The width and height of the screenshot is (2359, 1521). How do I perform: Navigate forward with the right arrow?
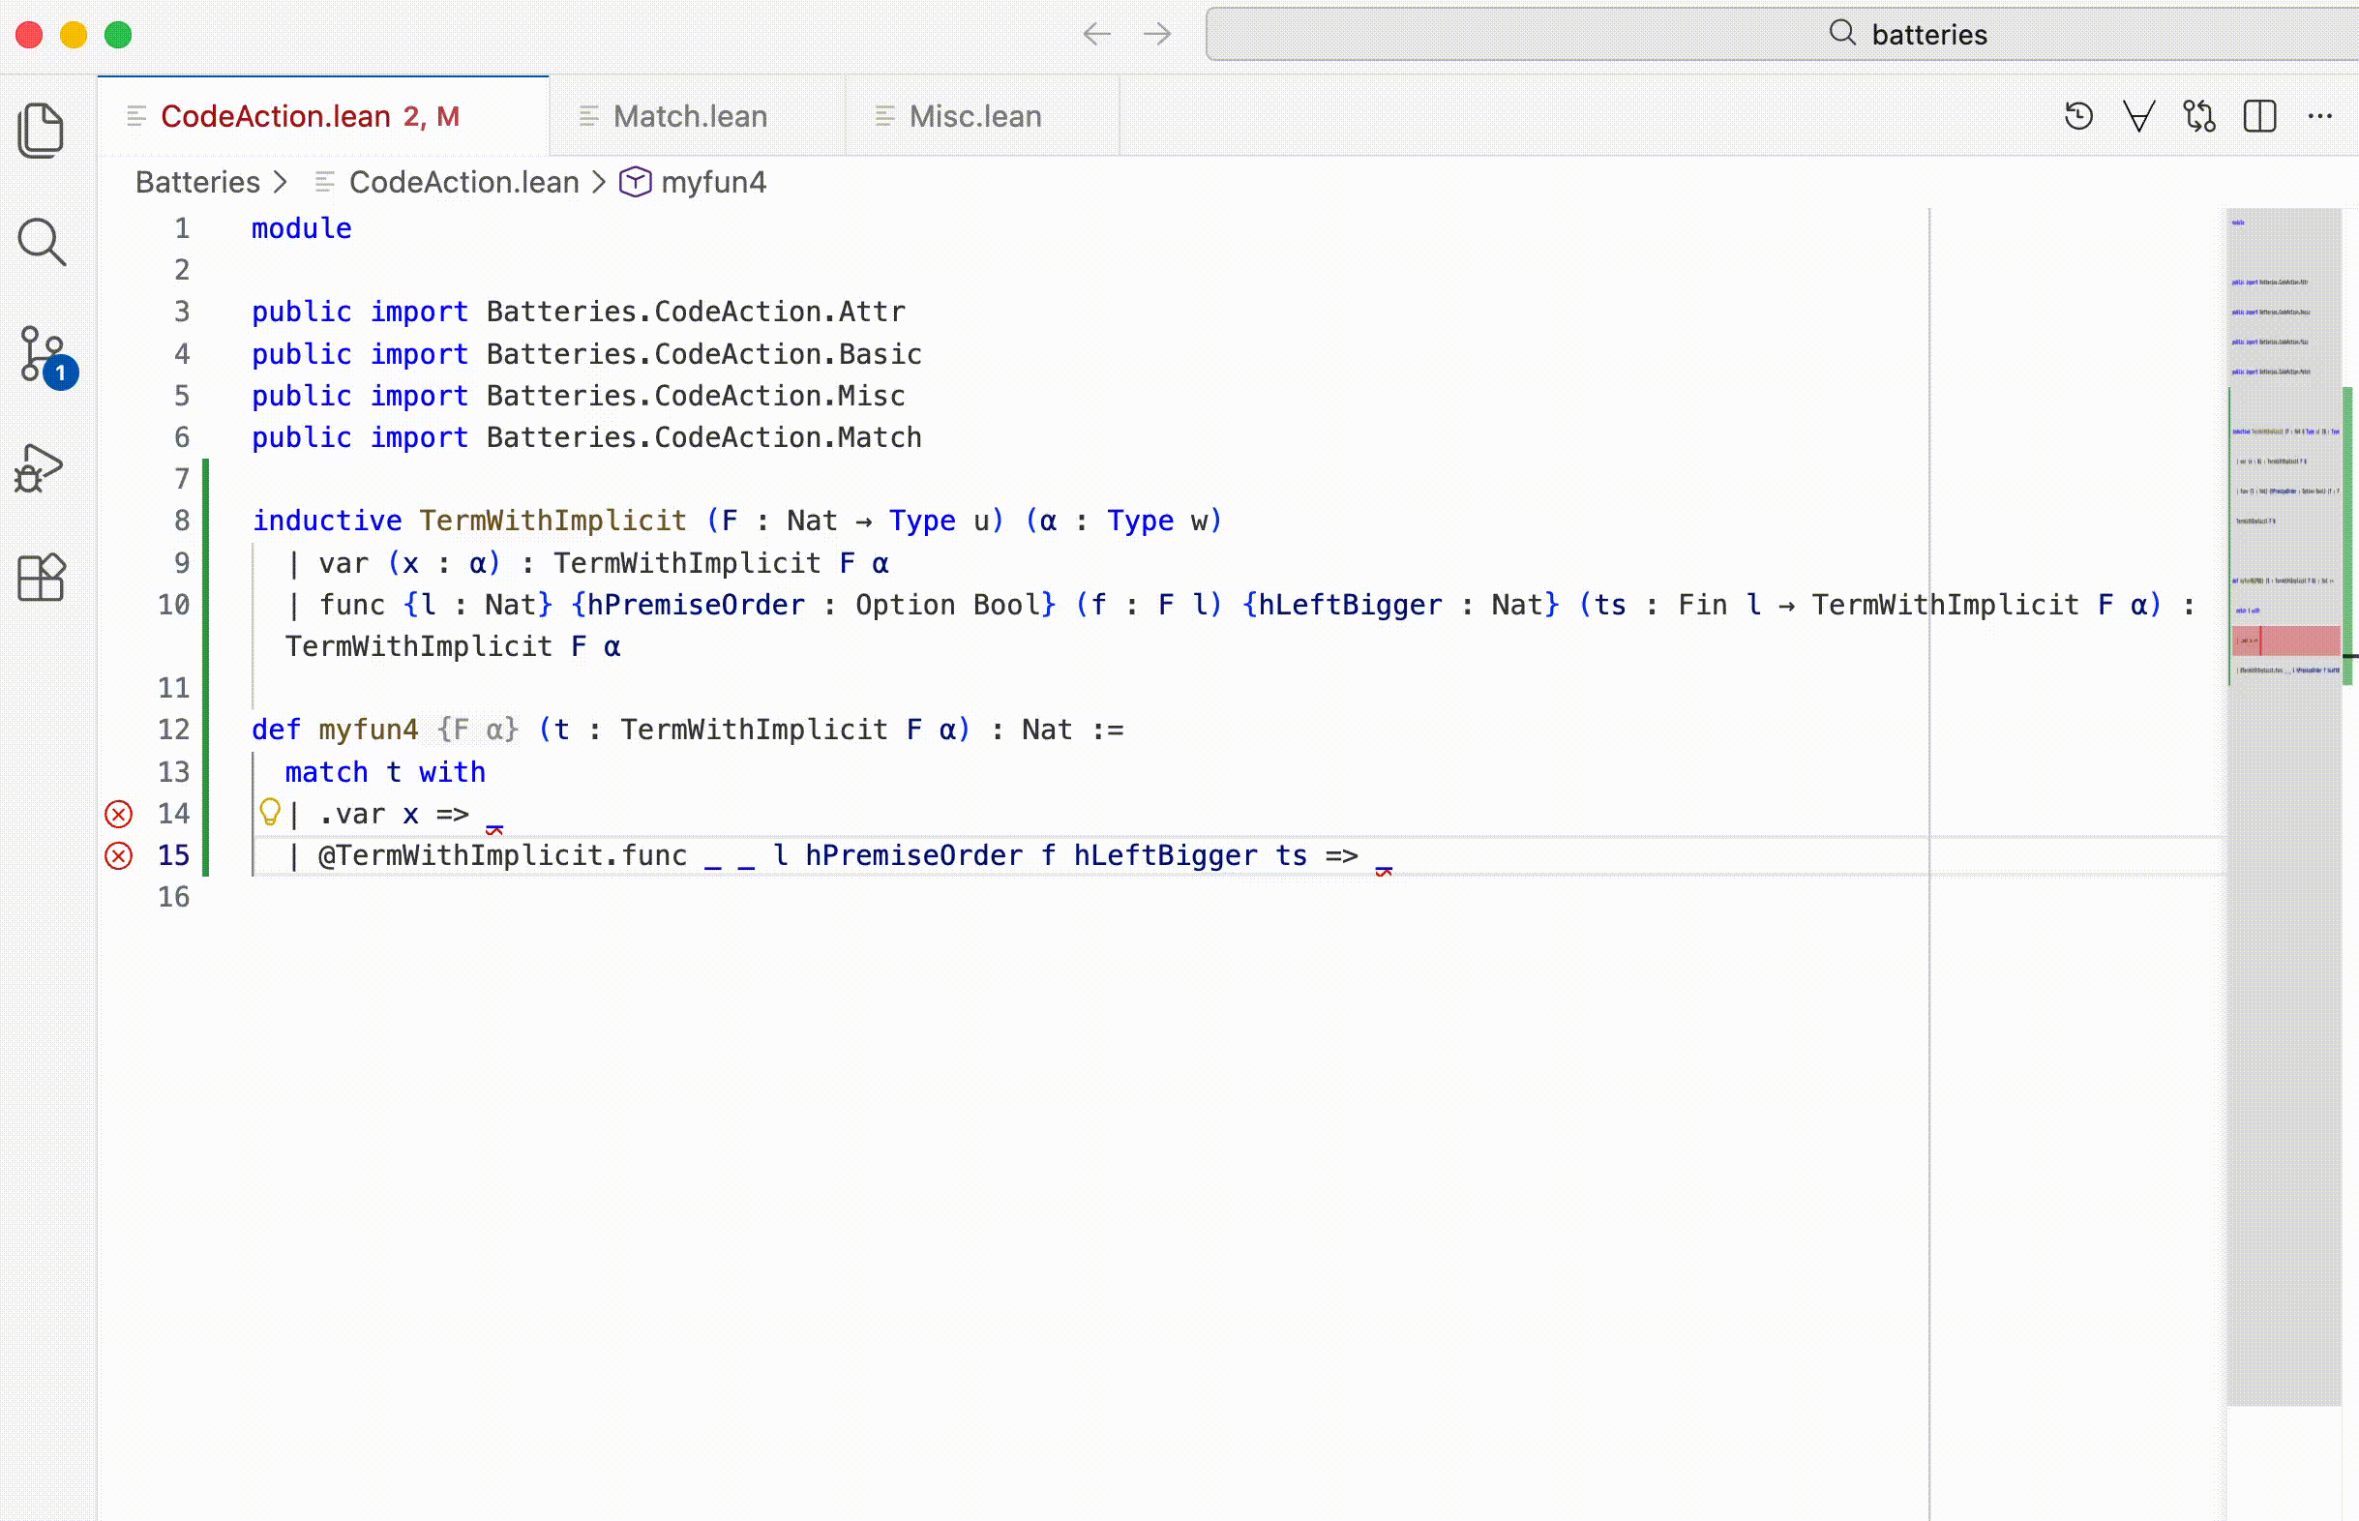pyautogui.click(x=1157, y=35)
